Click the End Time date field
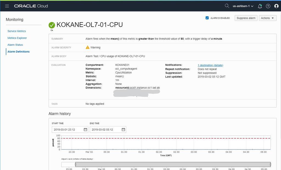The width and height of the screenshot is (281, 170). click(108, 129)
